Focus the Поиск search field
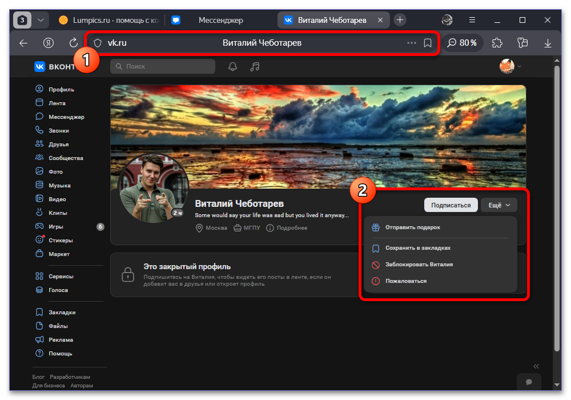Screen dimensions: 571x400 point(163,66)
